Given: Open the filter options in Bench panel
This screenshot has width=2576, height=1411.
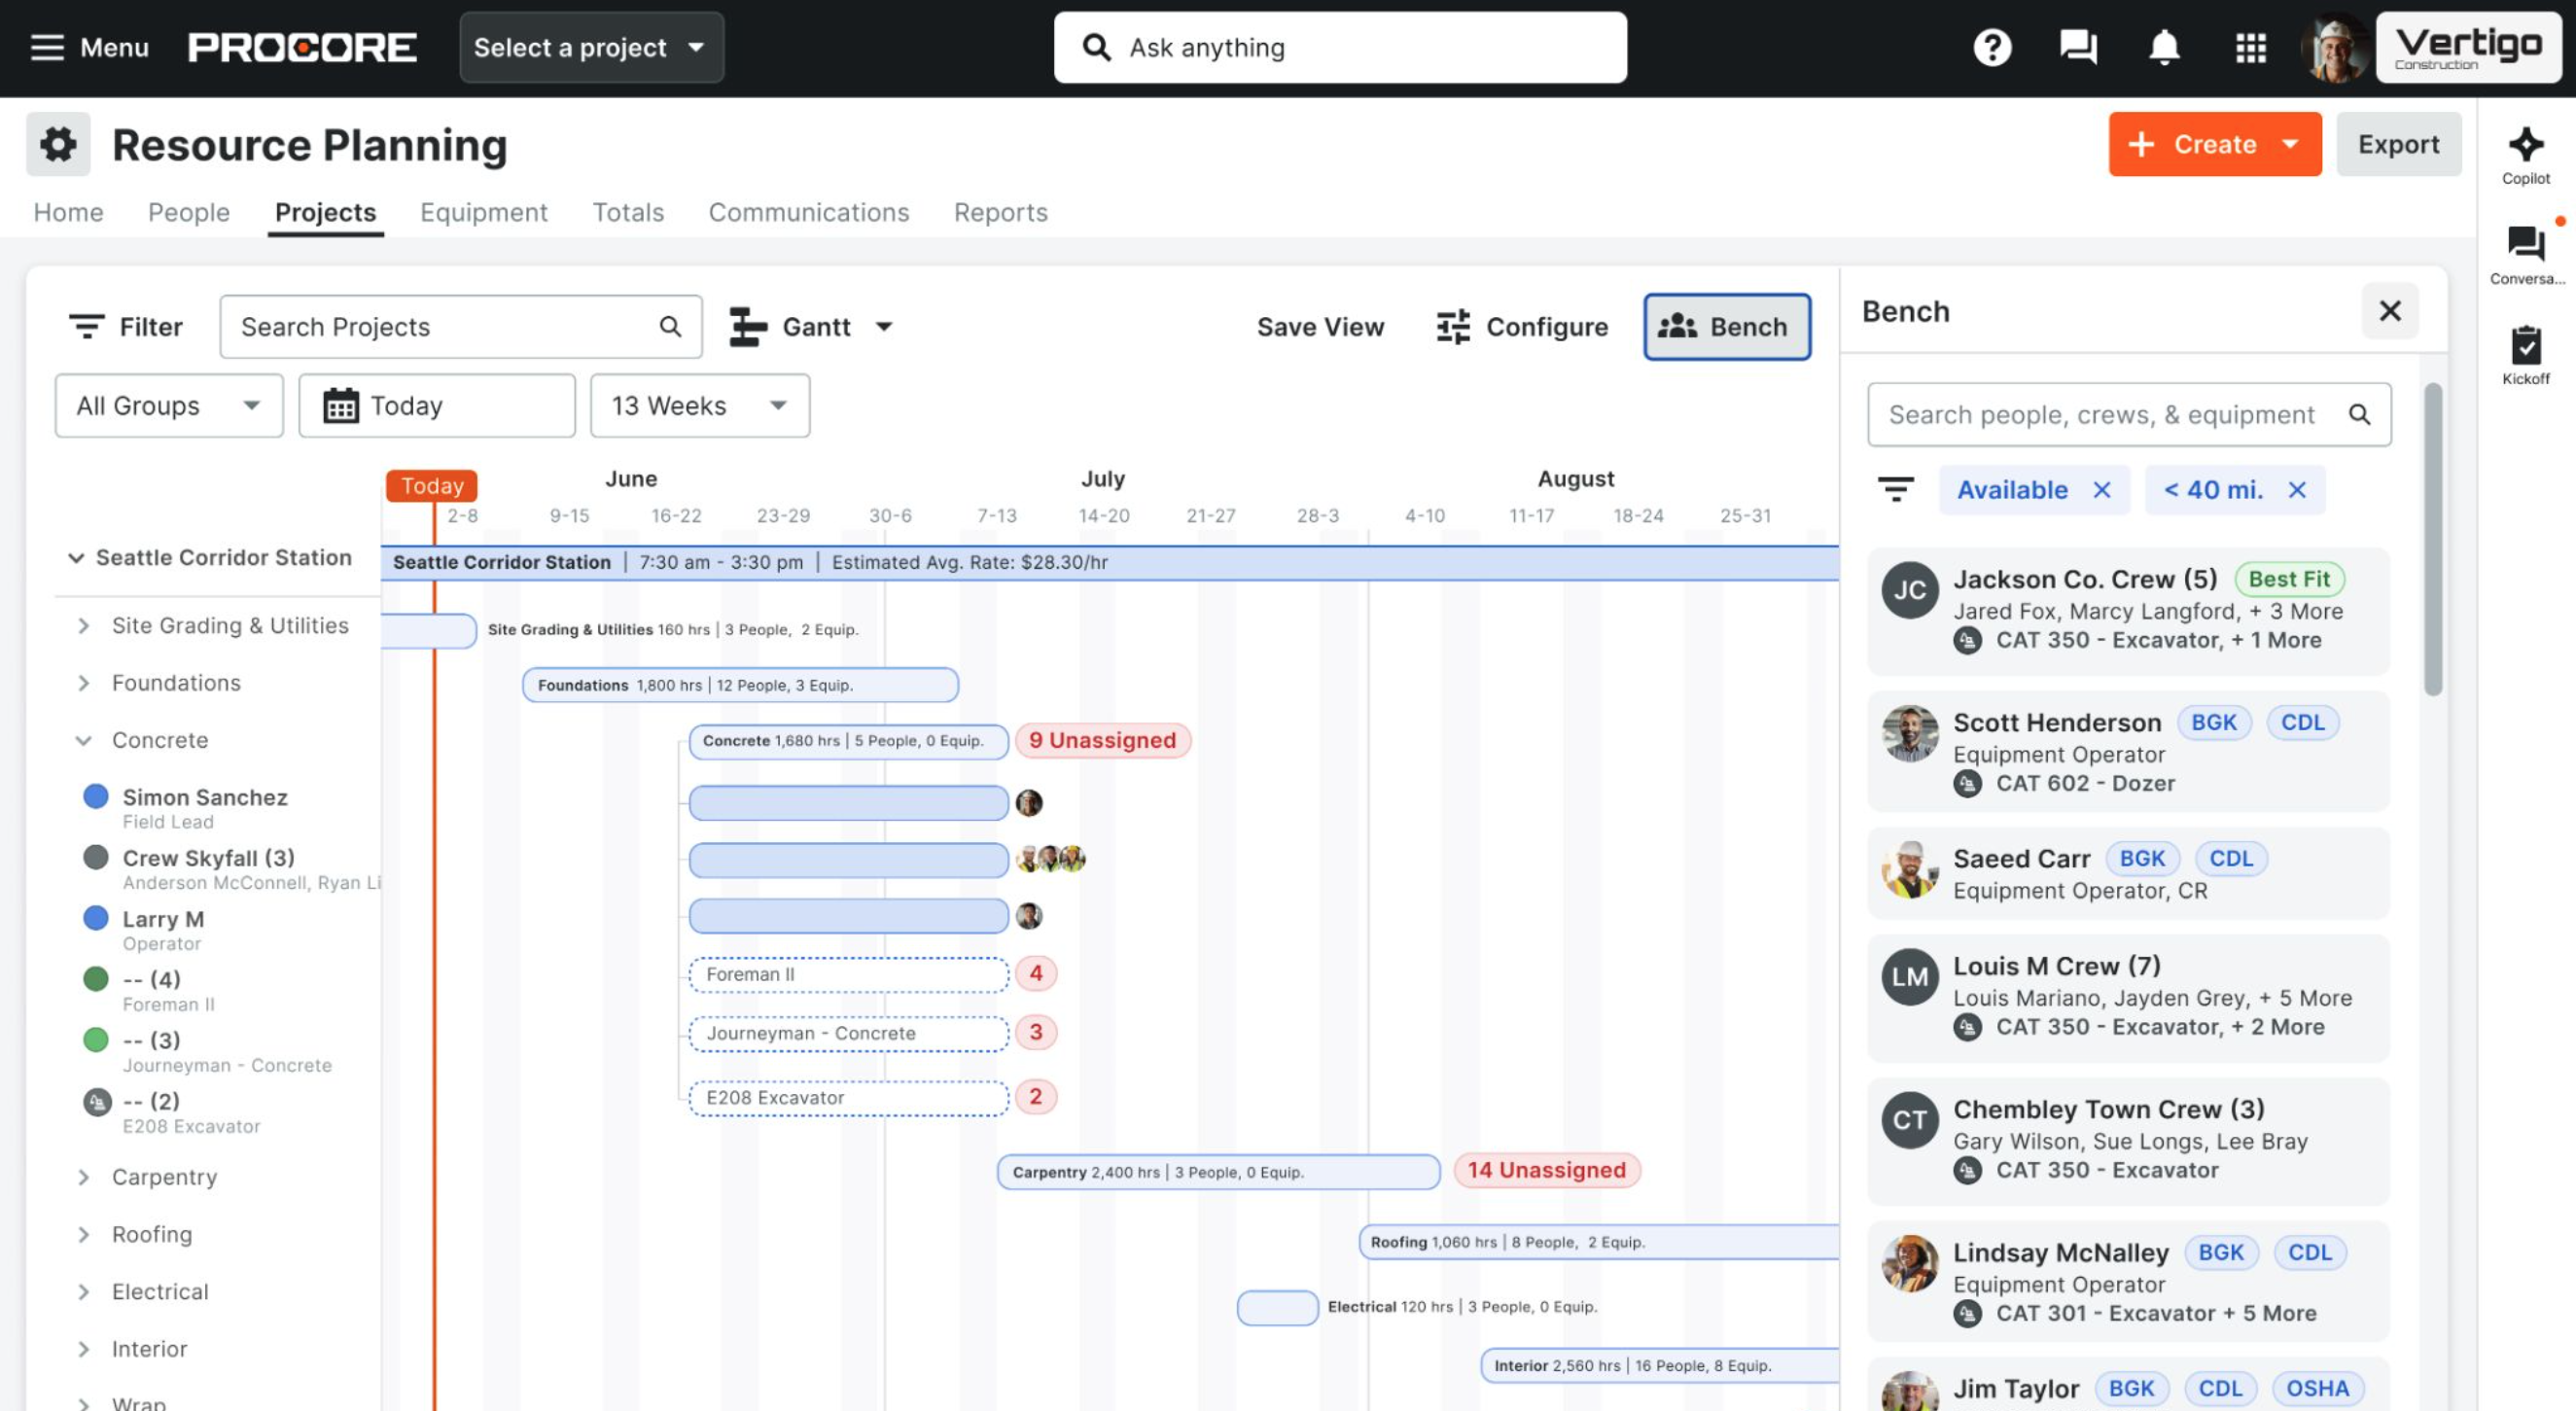Looking at the screenshot, I should click(1897, 490).
